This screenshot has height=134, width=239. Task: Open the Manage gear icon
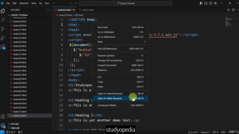point(3,125)
